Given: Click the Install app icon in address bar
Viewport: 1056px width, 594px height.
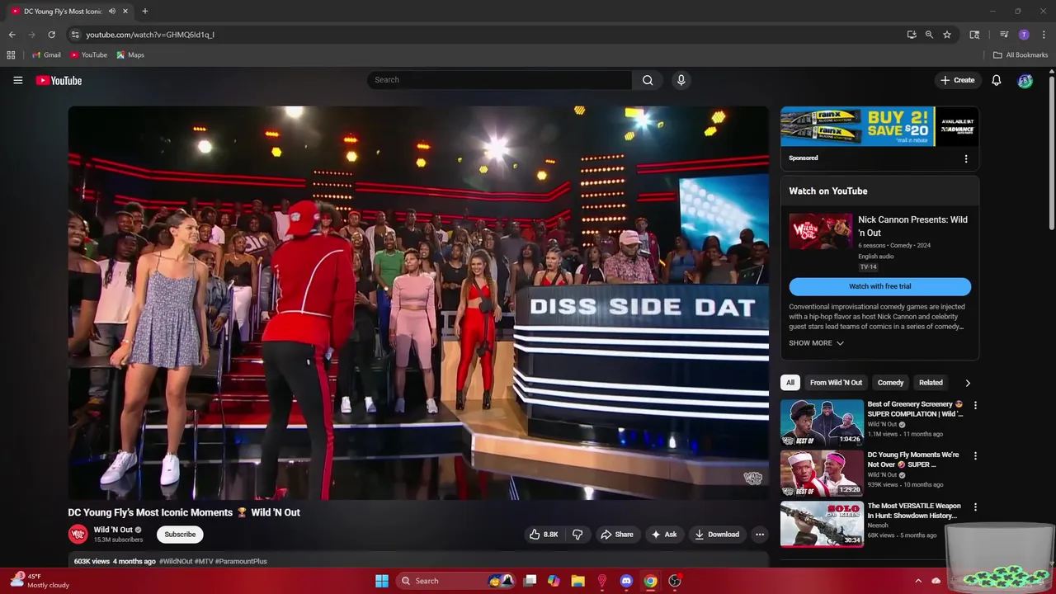Looking at the screenshot, I should tap(912, 35).
